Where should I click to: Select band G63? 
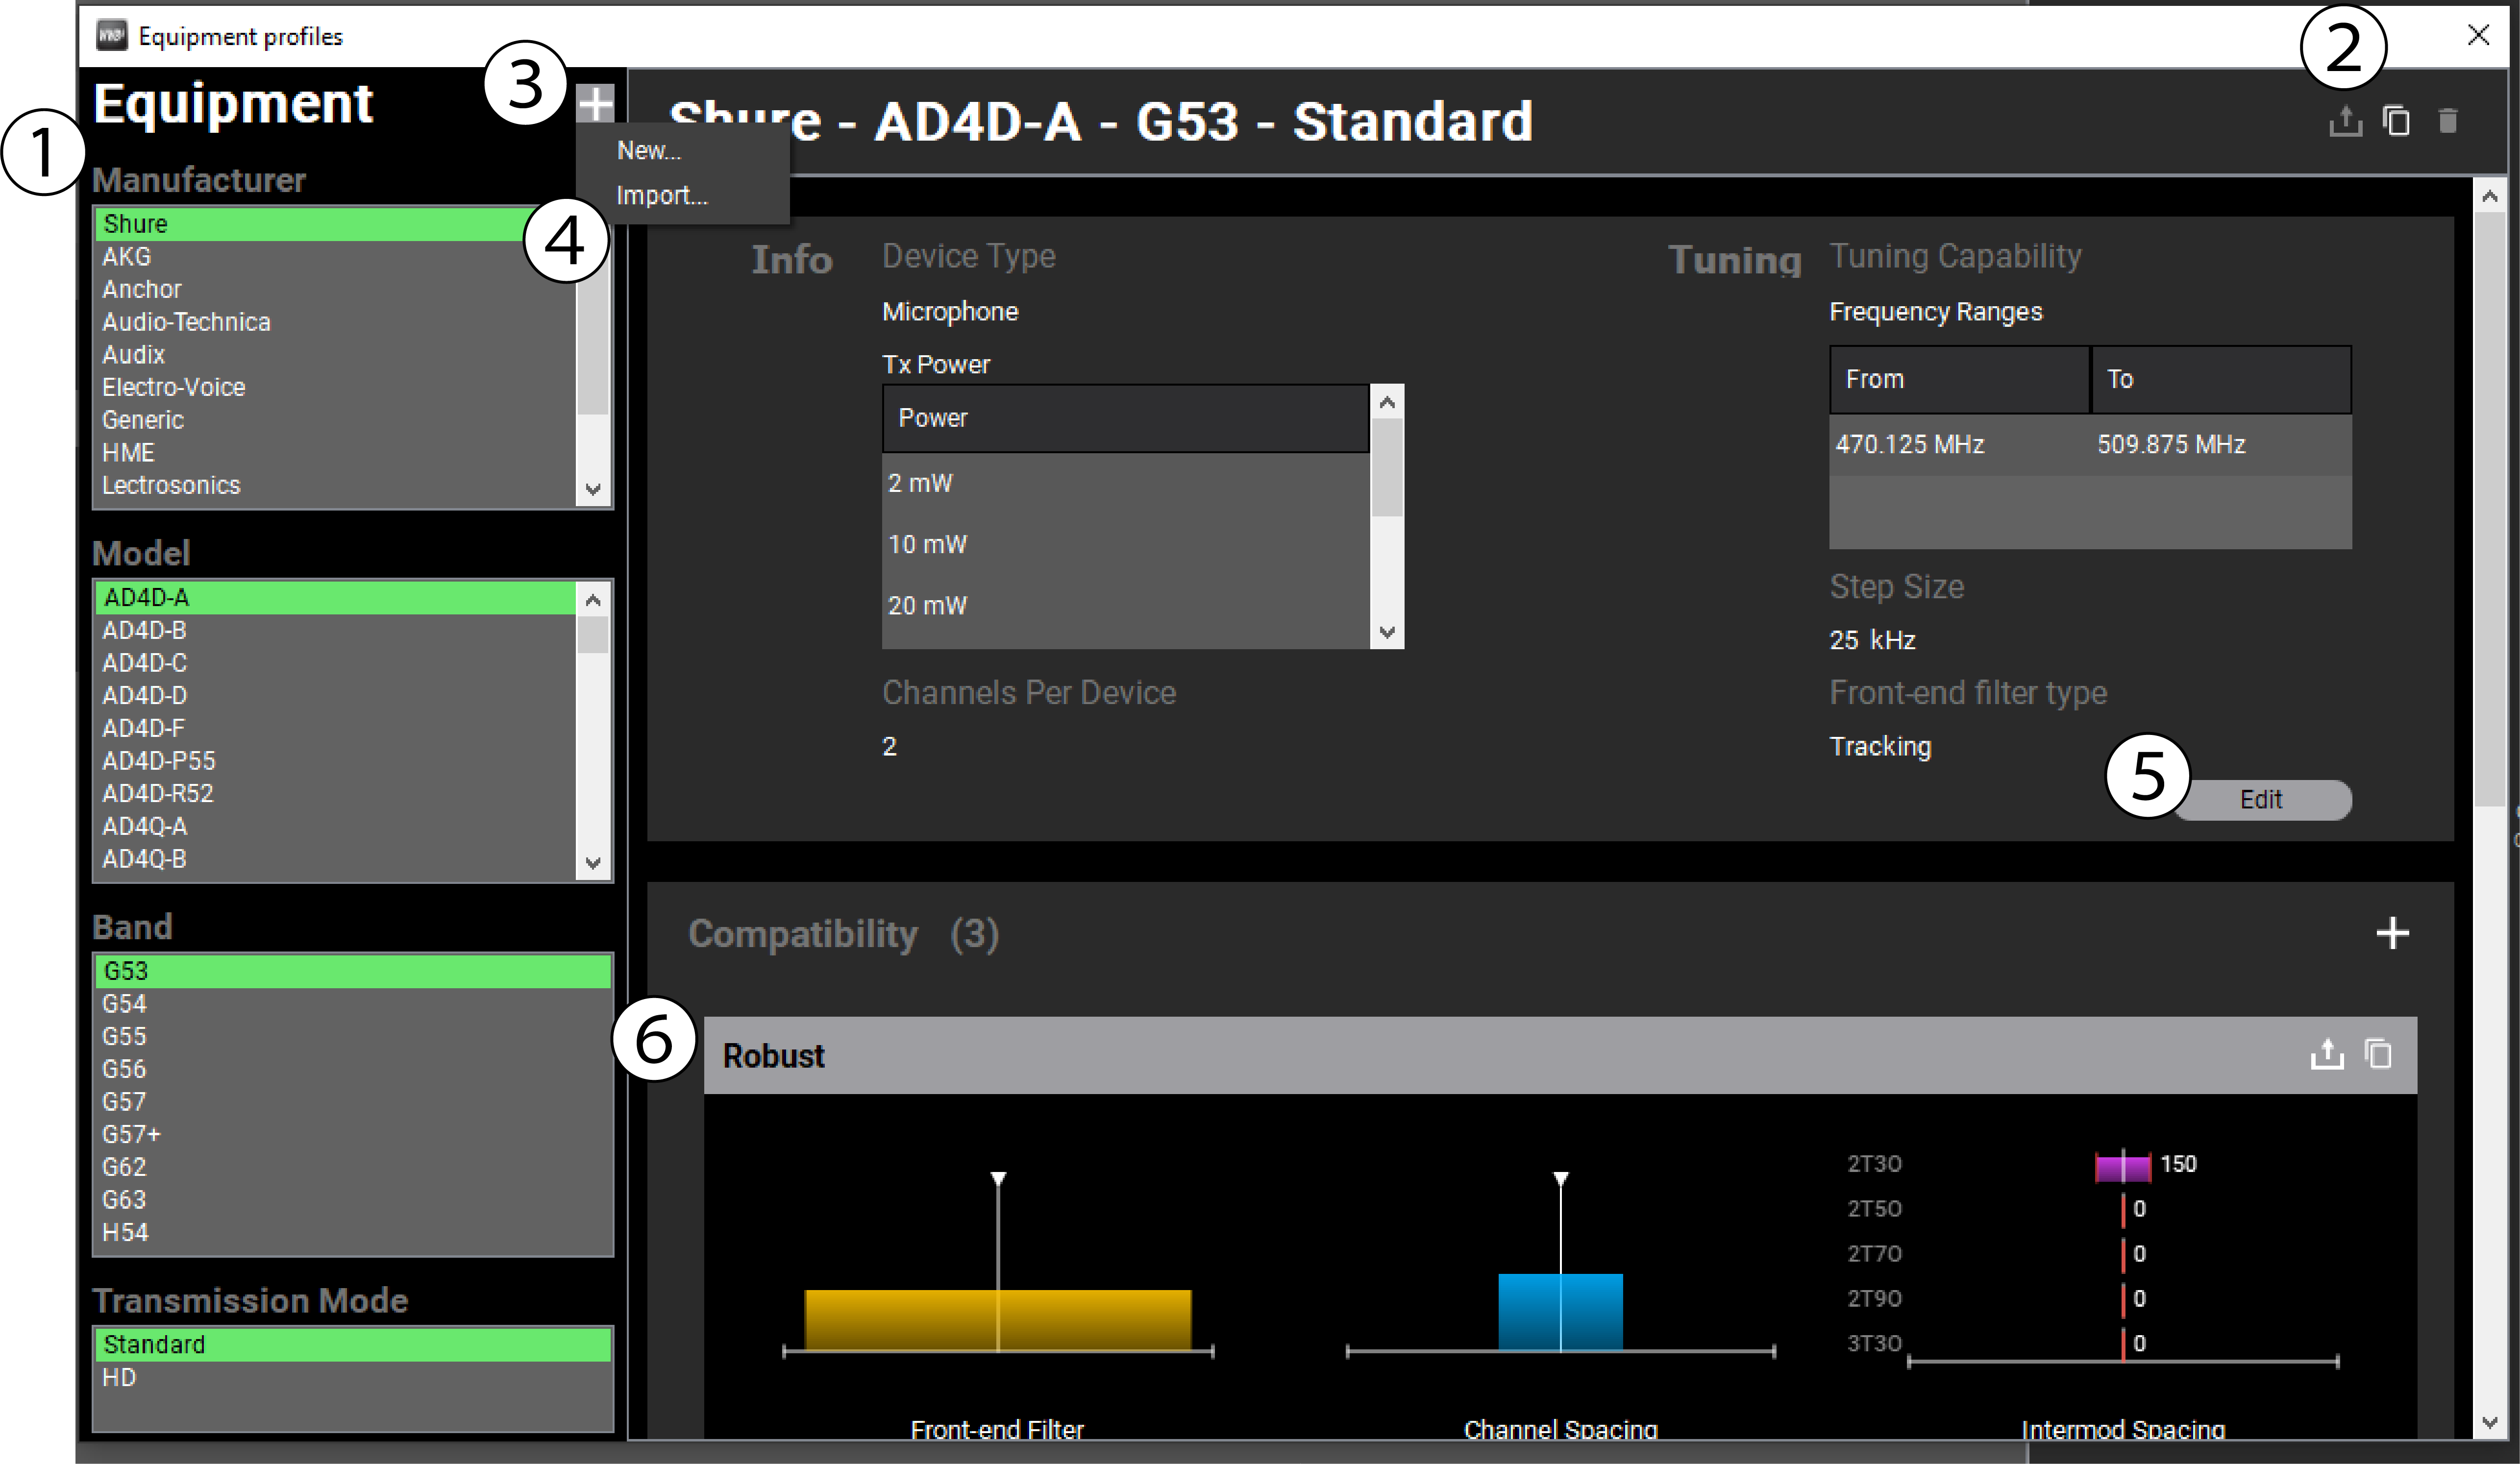pos(353,1200)
